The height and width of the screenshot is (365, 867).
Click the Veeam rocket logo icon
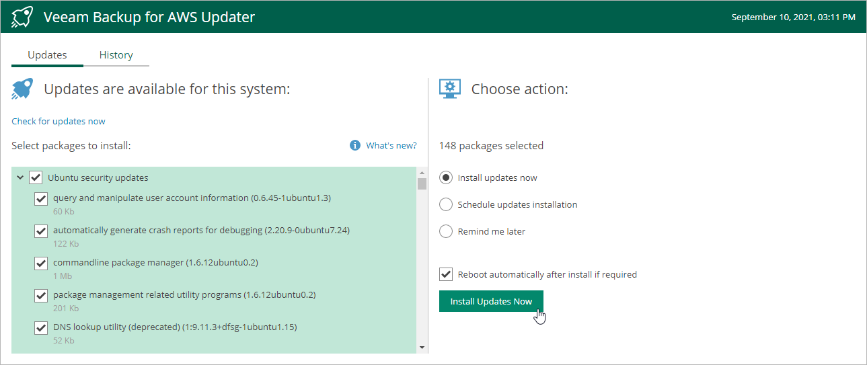[23, 17]
